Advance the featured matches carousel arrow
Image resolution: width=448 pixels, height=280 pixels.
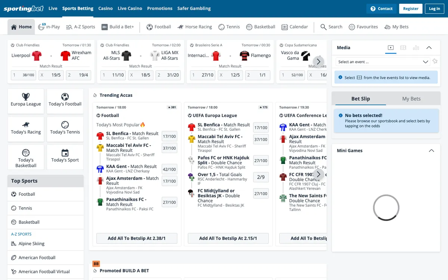[318, 62]
